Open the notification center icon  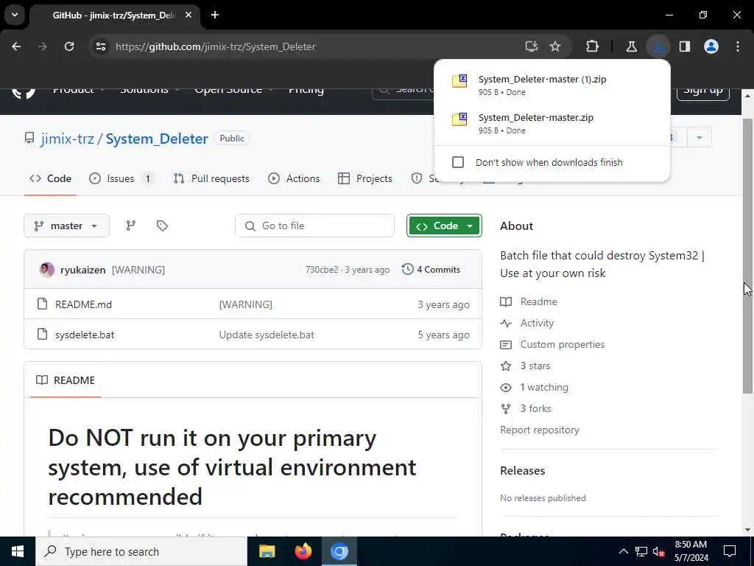tap(730, 551)
